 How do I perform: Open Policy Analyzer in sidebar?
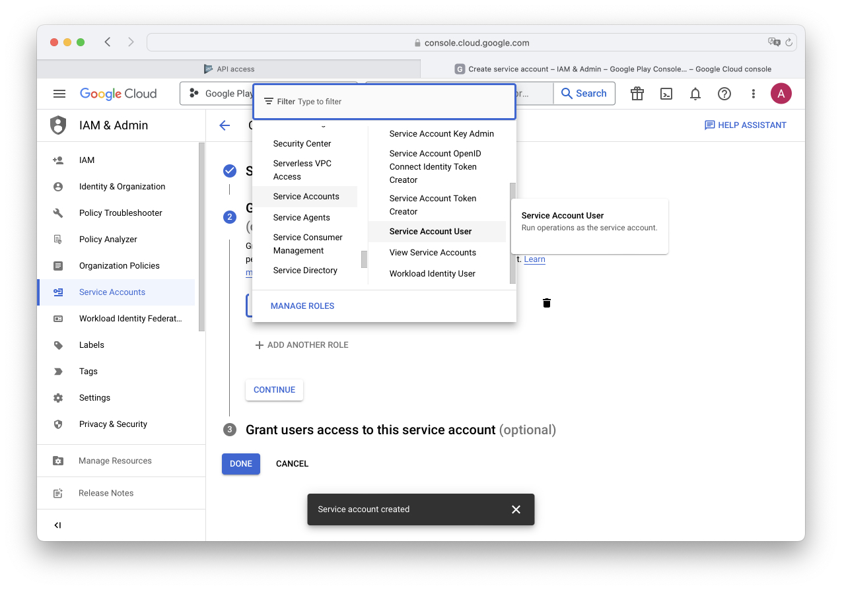coord(116,240)
